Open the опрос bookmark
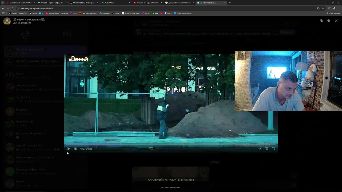 pyautogui.click(x=168, y=13)
